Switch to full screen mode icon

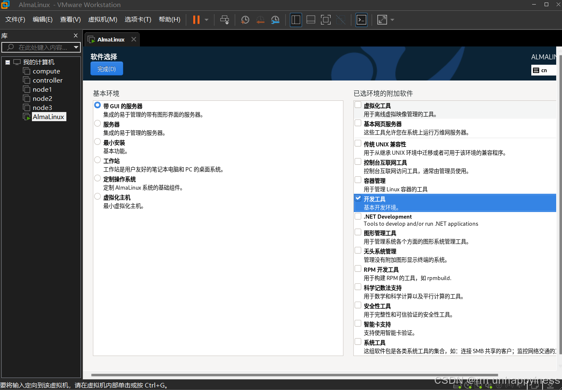(326, 19)
